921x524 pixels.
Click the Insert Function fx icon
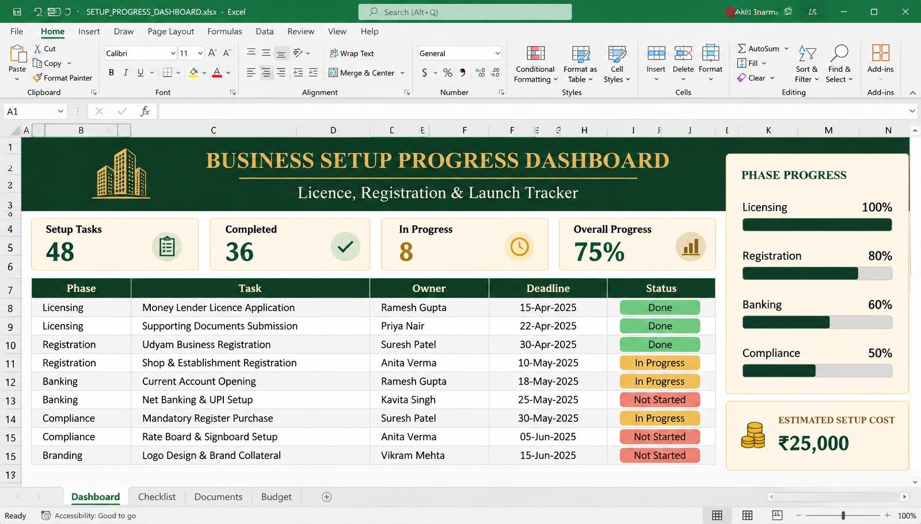145,111
